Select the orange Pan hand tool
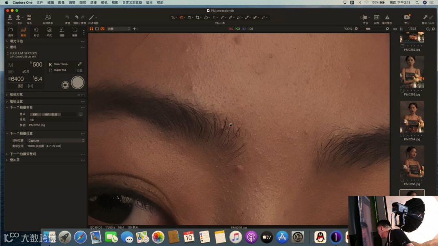 coord(181,17)
